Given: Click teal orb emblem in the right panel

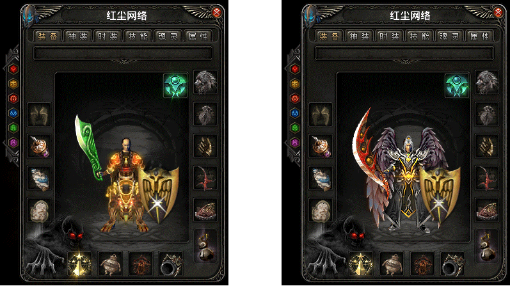Looking at the screenshot, I should coord(457,85).
